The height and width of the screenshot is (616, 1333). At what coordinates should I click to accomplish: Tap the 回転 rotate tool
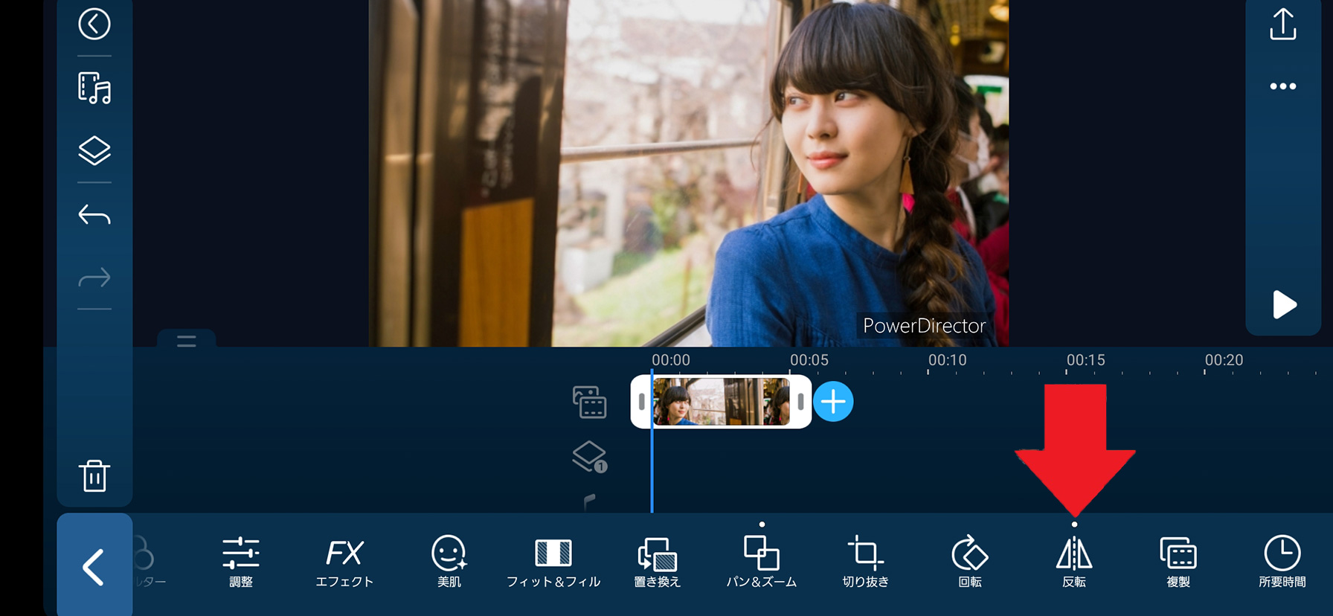tap(970, 562)
